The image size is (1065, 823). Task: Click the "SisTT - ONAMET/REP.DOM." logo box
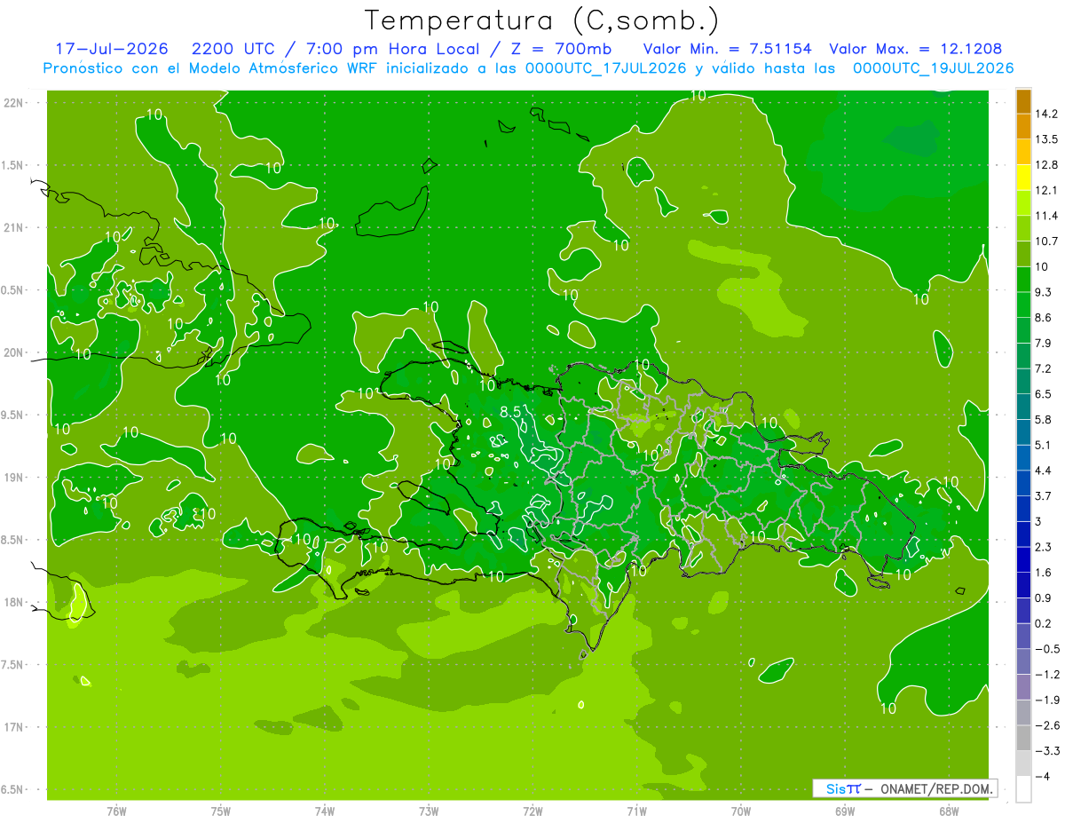(x=903, y=788)
